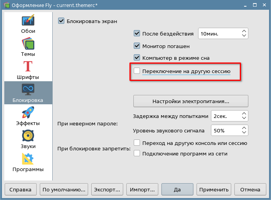Decrease the Задержка между попытками value
Screen dimensions: 271x200
[244, 118]
